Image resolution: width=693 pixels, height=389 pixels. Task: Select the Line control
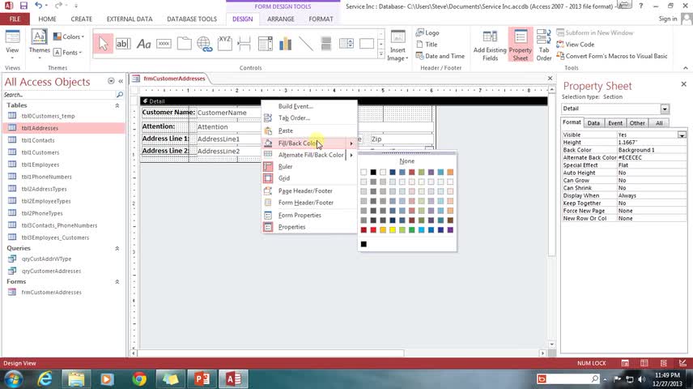pyautogui.click(x=305, y=44)
